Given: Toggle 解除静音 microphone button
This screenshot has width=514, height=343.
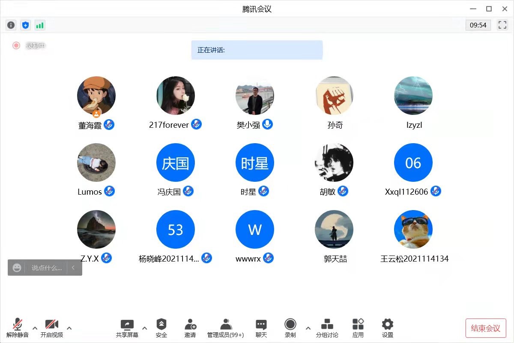Looking at the screenshot, I should 18,328.
